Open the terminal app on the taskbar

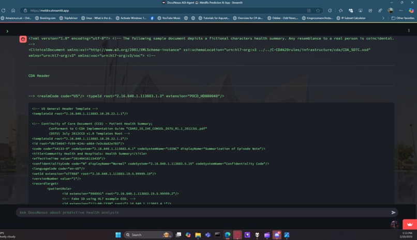tap(217, 235)
